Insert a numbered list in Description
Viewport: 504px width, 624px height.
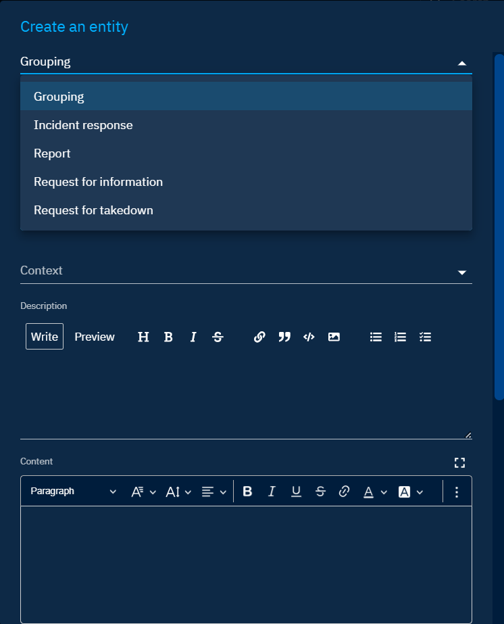(401, 337)
